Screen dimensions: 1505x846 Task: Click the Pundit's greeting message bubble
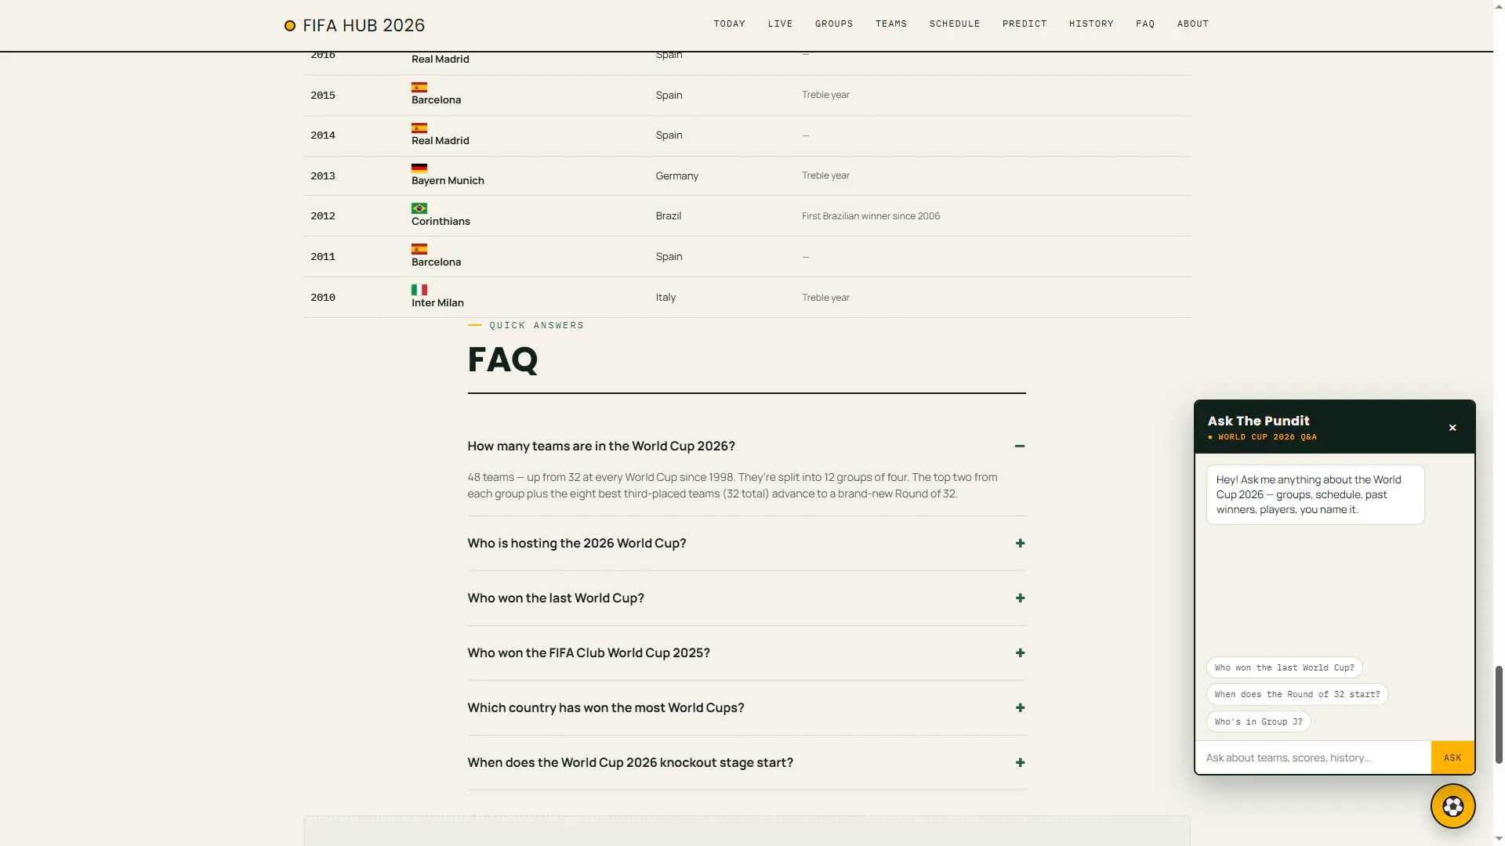click(1315, 495)
